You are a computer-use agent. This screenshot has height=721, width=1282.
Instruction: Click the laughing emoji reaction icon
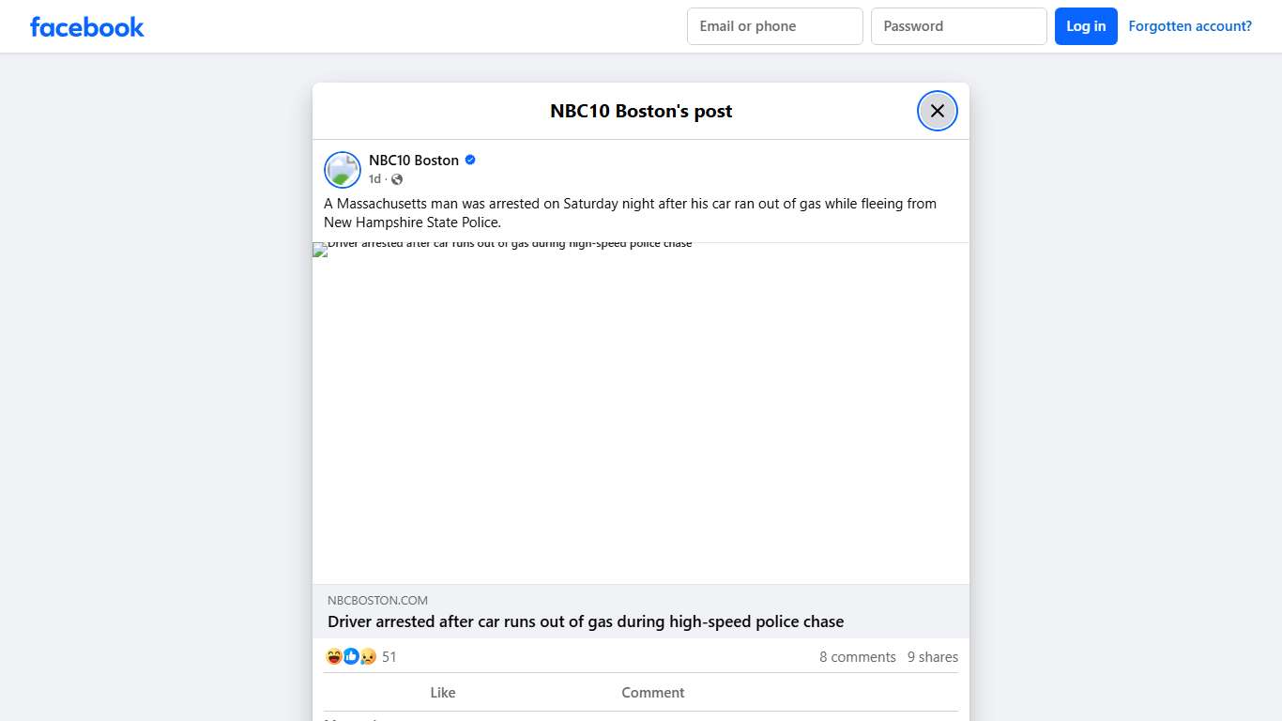click(x=333, y=656)
